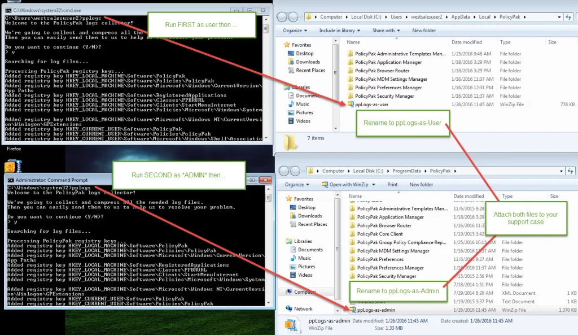The width and height of the screenshot is (578, 335).
Task: Select Network in lower navigation pane
Action: pos(303,309)
